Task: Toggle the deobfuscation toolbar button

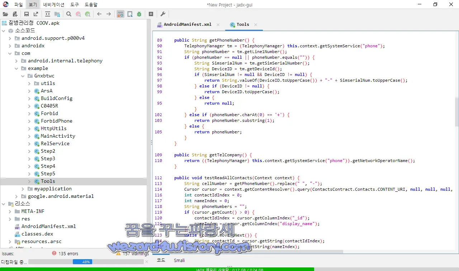Action: click(x=120, y=14)
